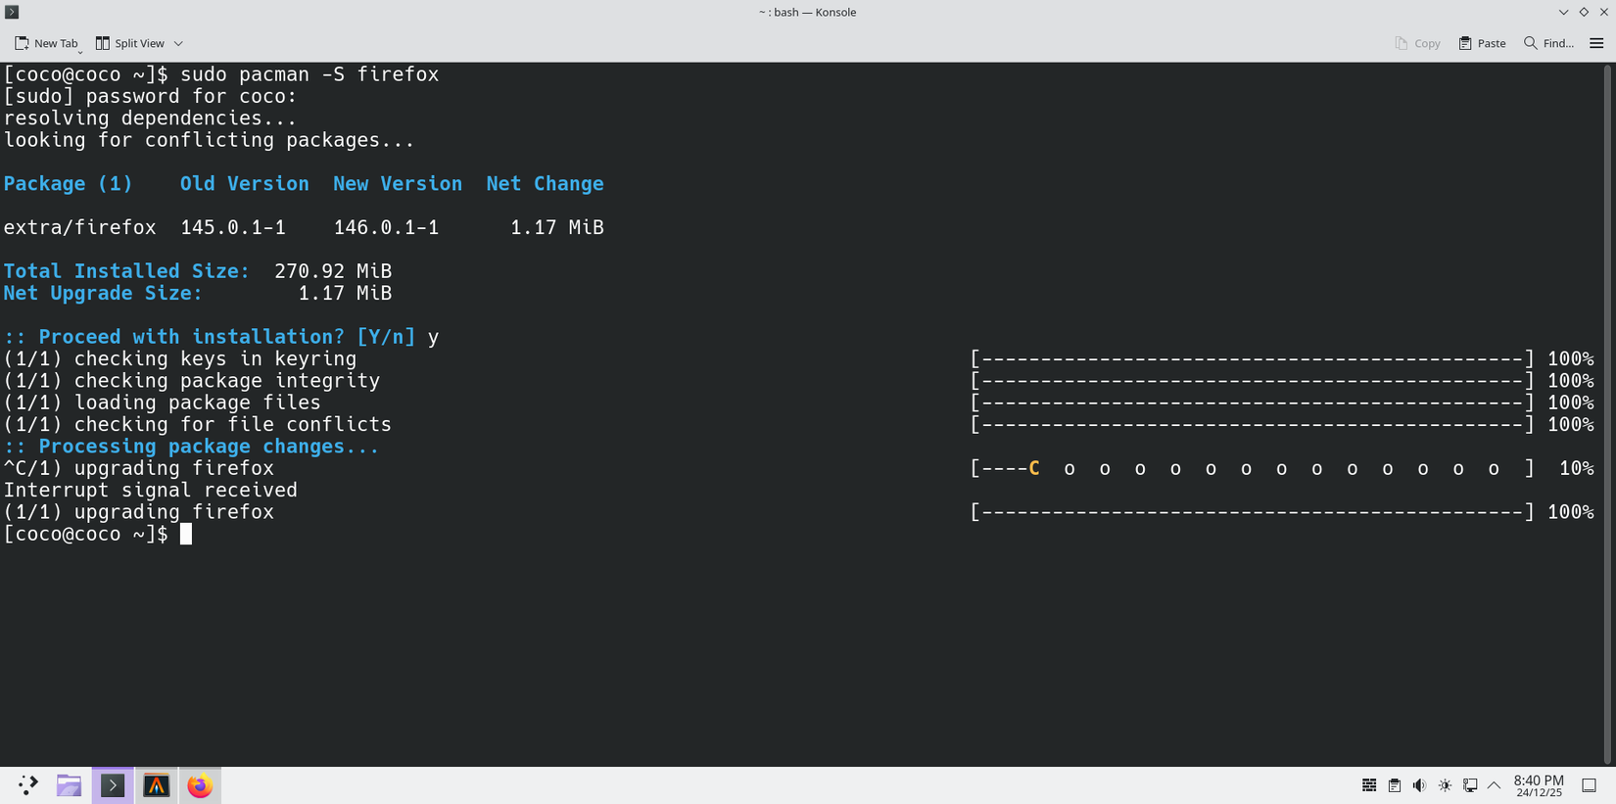Open the brightness tray icon
Screen dimensions: 1616x804
coord(1445,785)
